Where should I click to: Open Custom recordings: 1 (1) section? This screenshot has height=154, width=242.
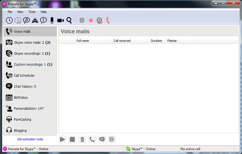[30, 64]
